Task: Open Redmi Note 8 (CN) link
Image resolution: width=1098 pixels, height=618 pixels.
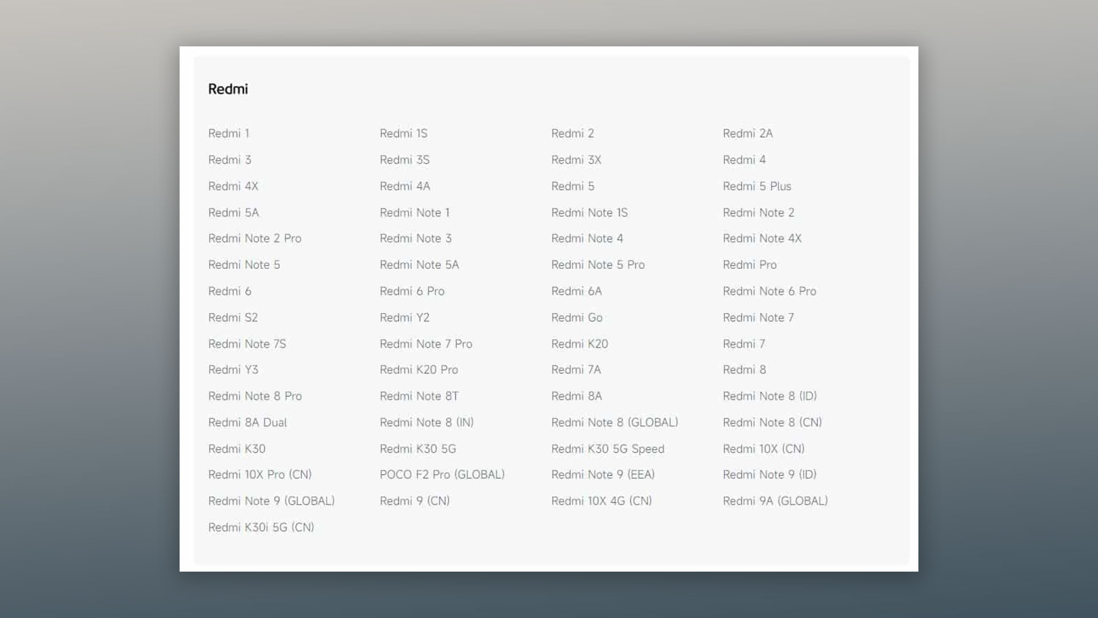Action: coord(773,422)
